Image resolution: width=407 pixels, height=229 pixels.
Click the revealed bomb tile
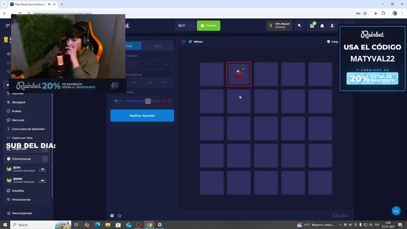coord(239,74)
